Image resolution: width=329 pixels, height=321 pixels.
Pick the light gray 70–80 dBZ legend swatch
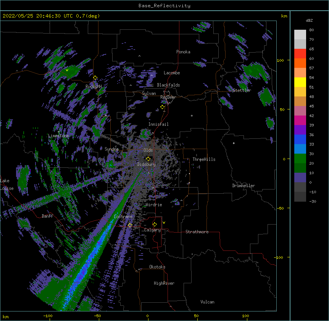(300, 35)
